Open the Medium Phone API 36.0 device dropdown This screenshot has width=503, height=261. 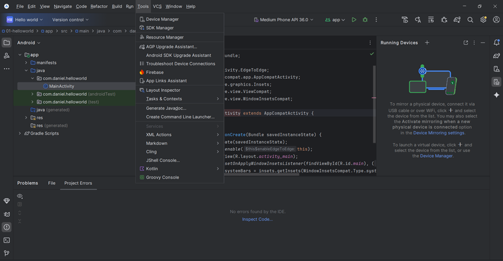pyautogui.click(x=283, y=20)
